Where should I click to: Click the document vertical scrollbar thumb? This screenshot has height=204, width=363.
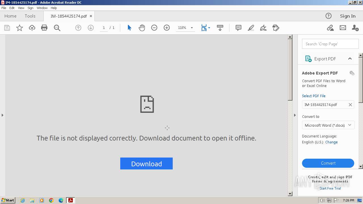pyautogui.click(x=290, y=70)
